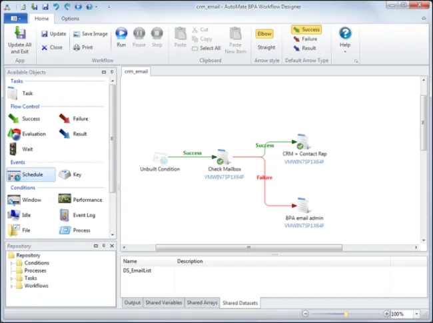Select the Failure flow control arrow

tap(73, 119)
